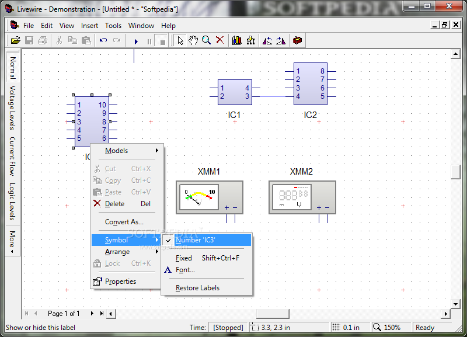467x337 pixels.
Task: Open a file with the Open folder icon
Action: pos(15,40)
